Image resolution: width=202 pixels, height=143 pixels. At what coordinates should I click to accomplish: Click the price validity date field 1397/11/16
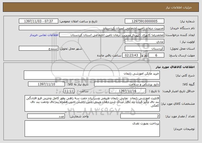point(127,91)
